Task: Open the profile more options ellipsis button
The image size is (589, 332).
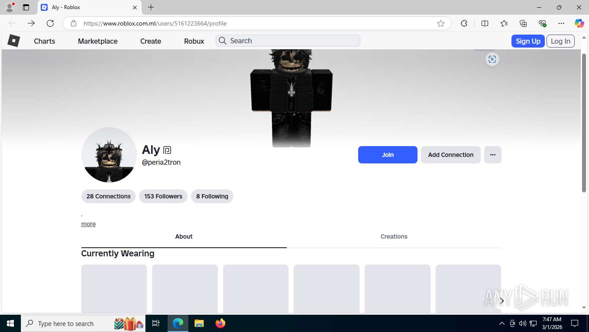Action: click(x=493, y=155)
